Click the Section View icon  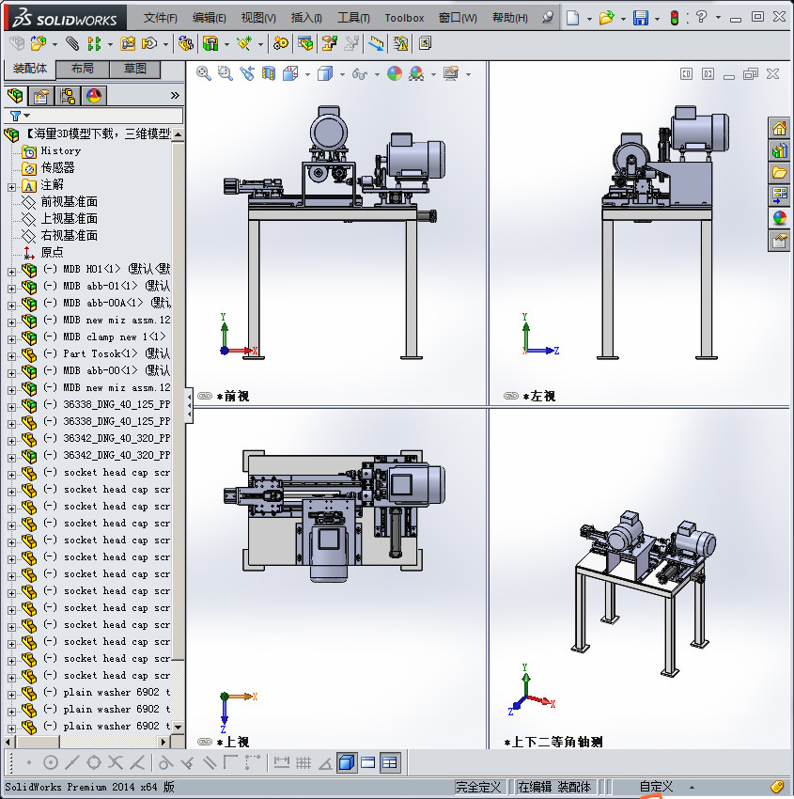pyautogui.click(x=269, y=74)
